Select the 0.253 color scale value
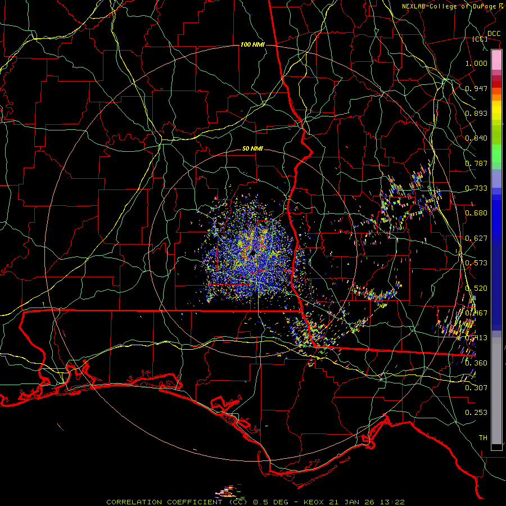The image size is (506, 506). tap(476, 413)
